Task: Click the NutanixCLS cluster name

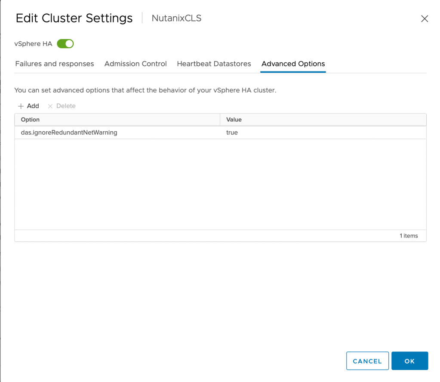Action: pos(176,18)
